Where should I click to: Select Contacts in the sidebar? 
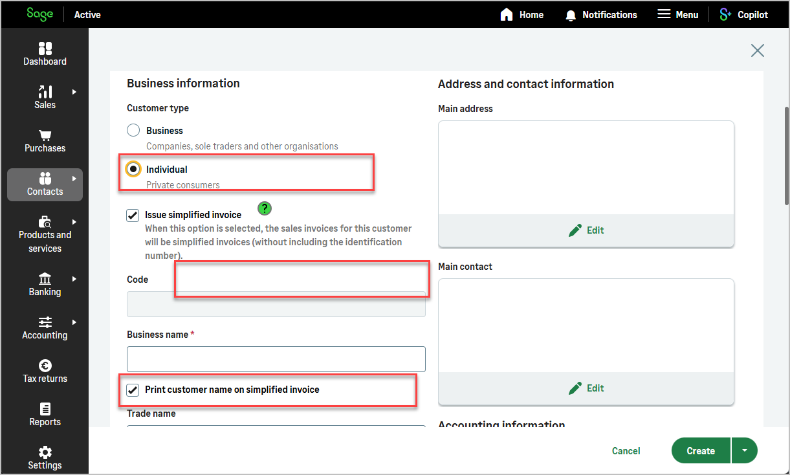point(45,184)
